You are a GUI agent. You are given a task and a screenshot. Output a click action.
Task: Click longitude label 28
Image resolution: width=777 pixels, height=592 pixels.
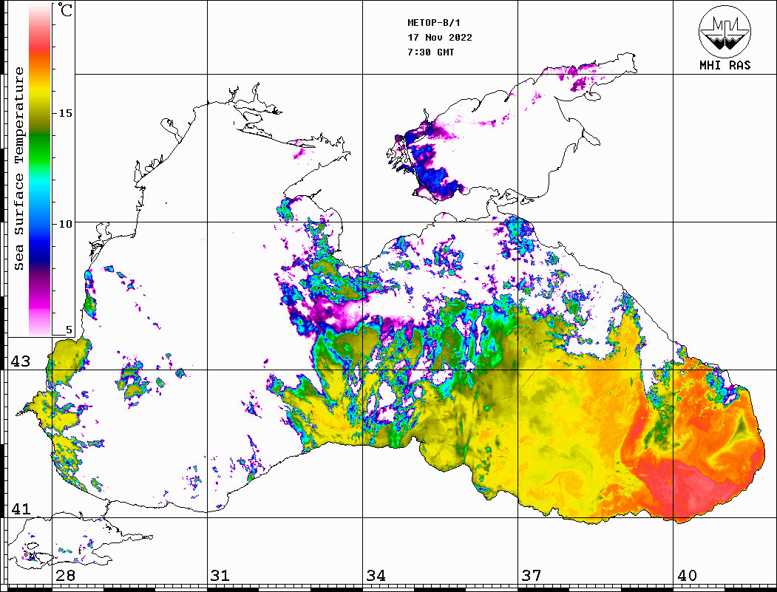click(x=65, y=576)
